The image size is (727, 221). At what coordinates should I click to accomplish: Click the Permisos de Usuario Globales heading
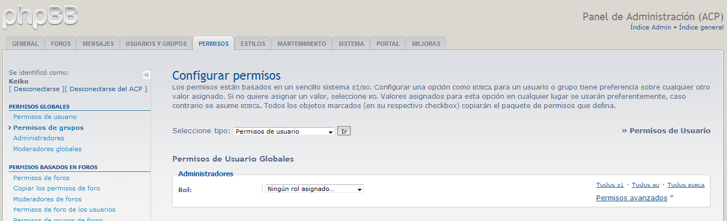[x=233, y=159]
